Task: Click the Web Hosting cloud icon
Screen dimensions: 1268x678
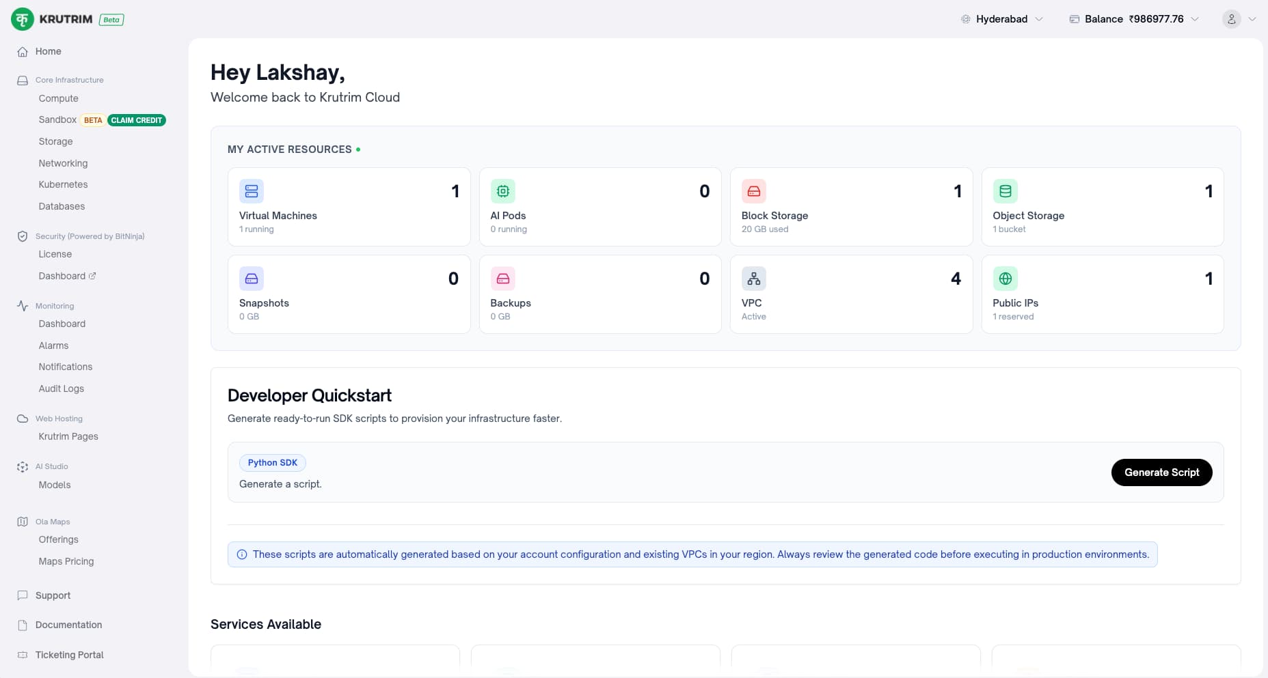Action: coord(23,419)
